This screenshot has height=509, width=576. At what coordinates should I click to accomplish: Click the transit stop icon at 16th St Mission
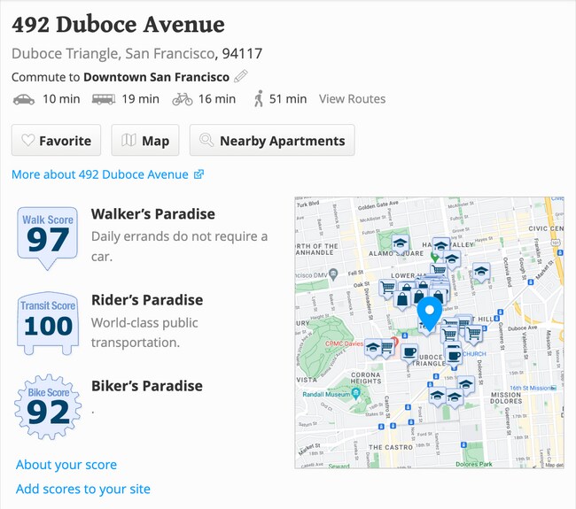click(555, 388)
